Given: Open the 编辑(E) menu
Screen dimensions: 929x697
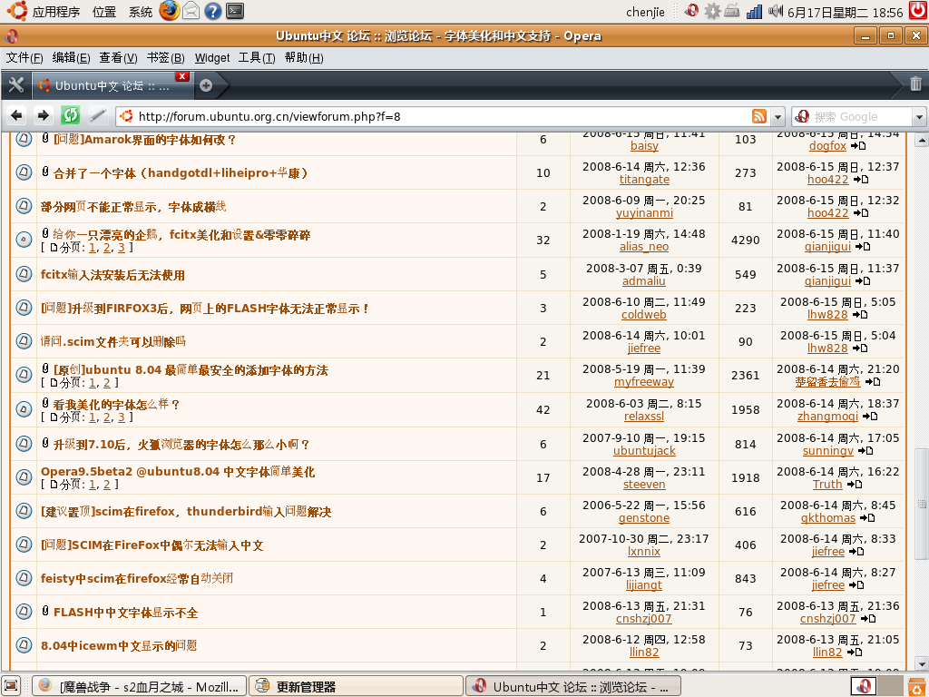Looking at the screenshot, I should [71, 57].
